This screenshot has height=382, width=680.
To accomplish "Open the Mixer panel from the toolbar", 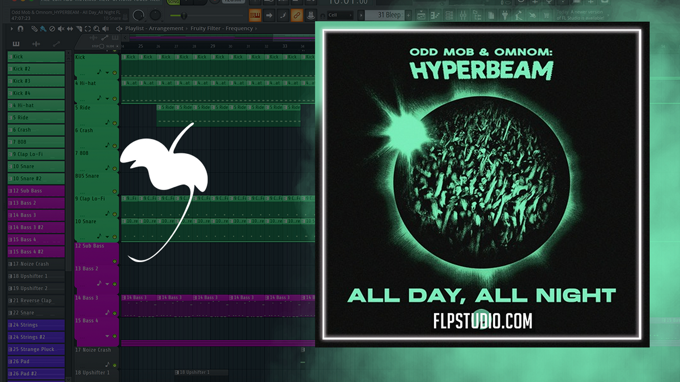I will (x=463, y=16).
